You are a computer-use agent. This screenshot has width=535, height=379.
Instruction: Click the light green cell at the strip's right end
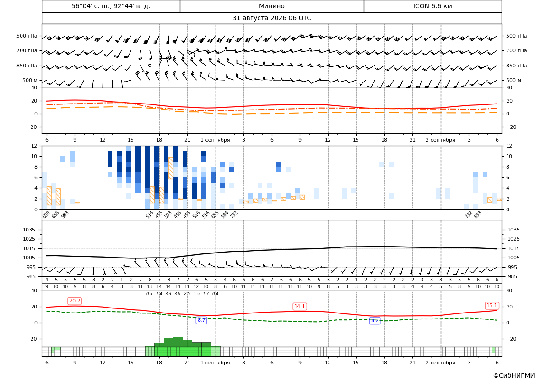coord(494,350)
